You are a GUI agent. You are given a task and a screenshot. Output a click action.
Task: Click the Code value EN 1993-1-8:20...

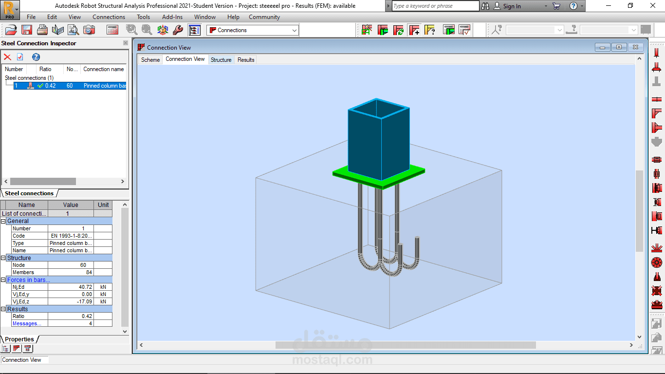pyautogui.click(x=71, y=236)
